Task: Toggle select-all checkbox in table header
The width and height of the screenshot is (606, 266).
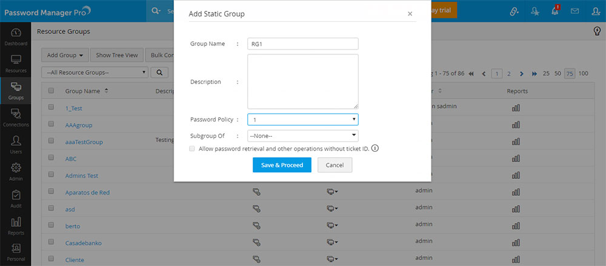Action: [51, 91]
